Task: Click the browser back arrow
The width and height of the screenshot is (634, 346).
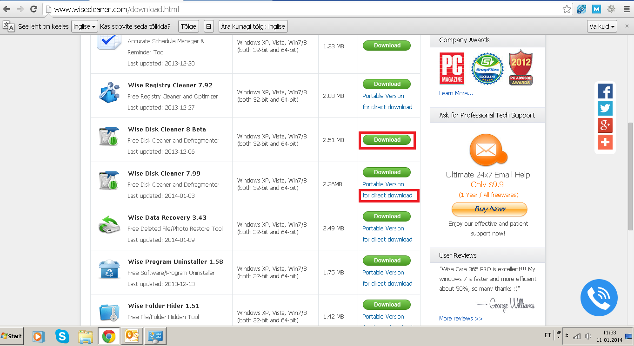Action: 7,9
